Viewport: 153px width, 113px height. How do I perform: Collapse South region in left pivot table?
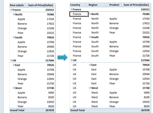pyautogui.click(x=14, y=37)
